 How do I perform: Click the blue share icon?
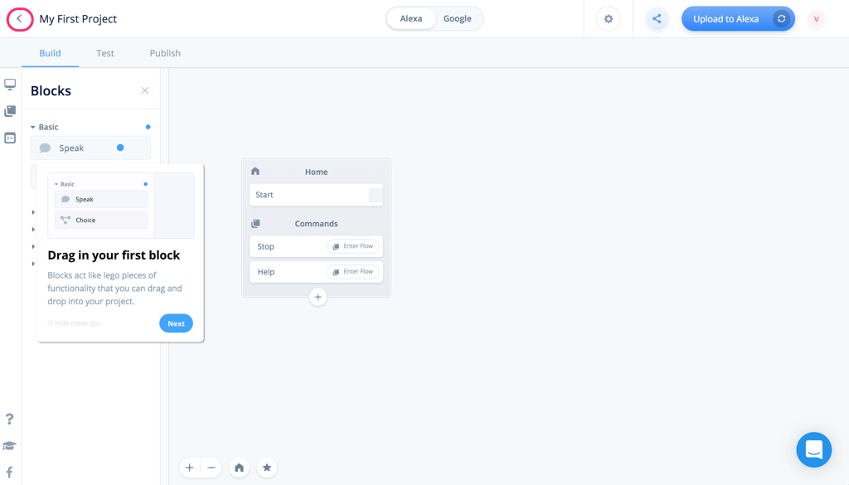tap(657, 19)
